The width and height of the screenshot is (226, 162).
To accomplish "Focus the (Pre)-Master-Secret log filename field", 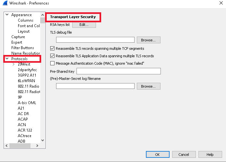I will pos(95,86).
